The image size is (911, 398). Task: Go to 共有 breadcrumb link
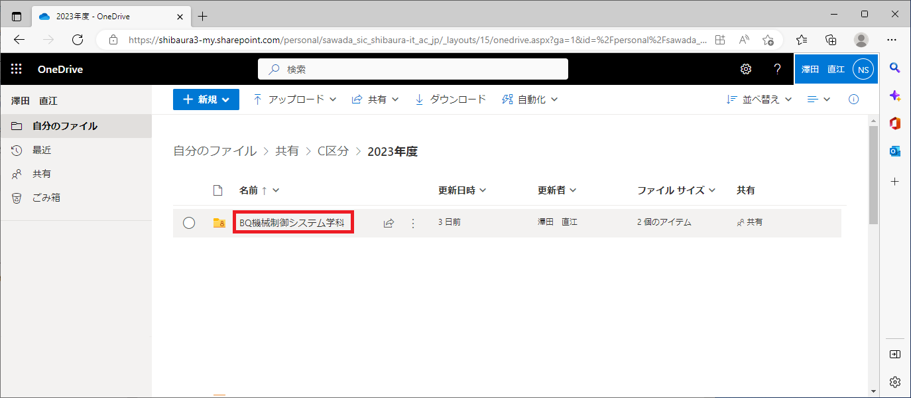(287, 151)
